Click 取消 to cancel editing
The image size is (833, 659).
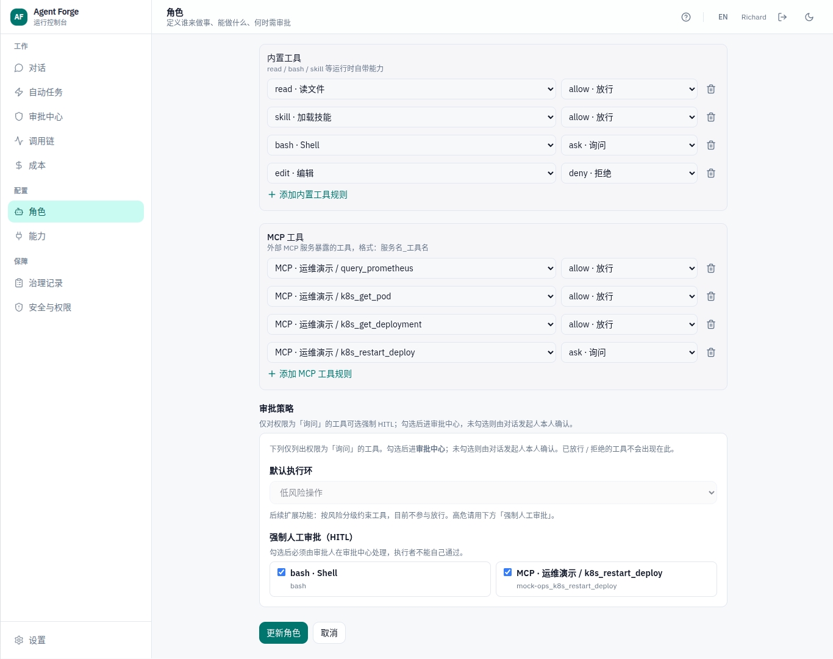pos(329,633)
